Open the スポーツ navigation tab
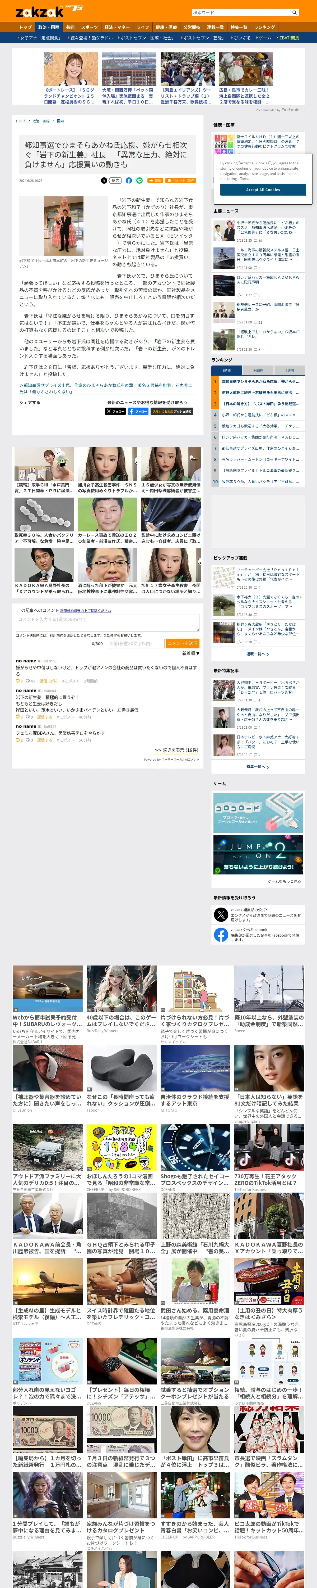This screenshot has width=317, height=1588. [89, 27]
